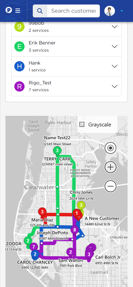
Task: Click the Search customer input field
Action: coord(73,11)
